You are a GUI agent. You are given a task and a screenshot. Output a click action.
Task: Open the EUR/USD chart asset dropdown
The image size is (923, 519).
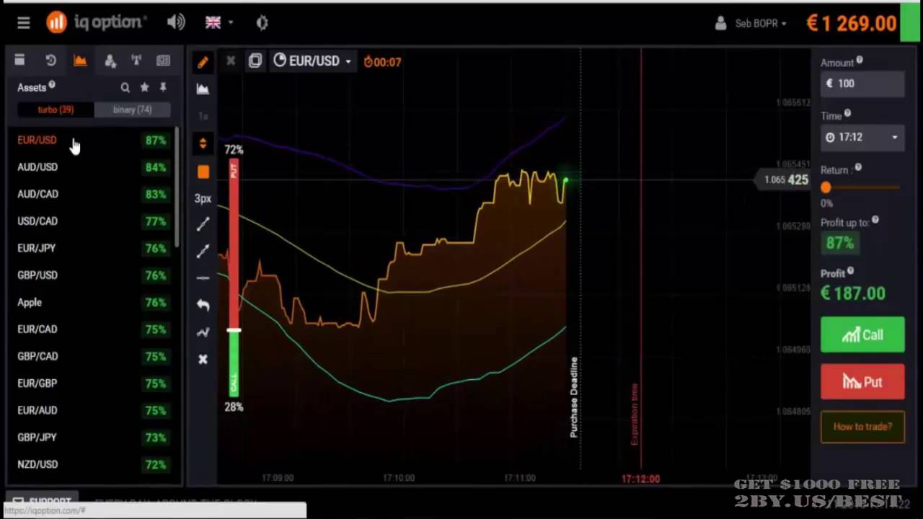click(312, 61)
